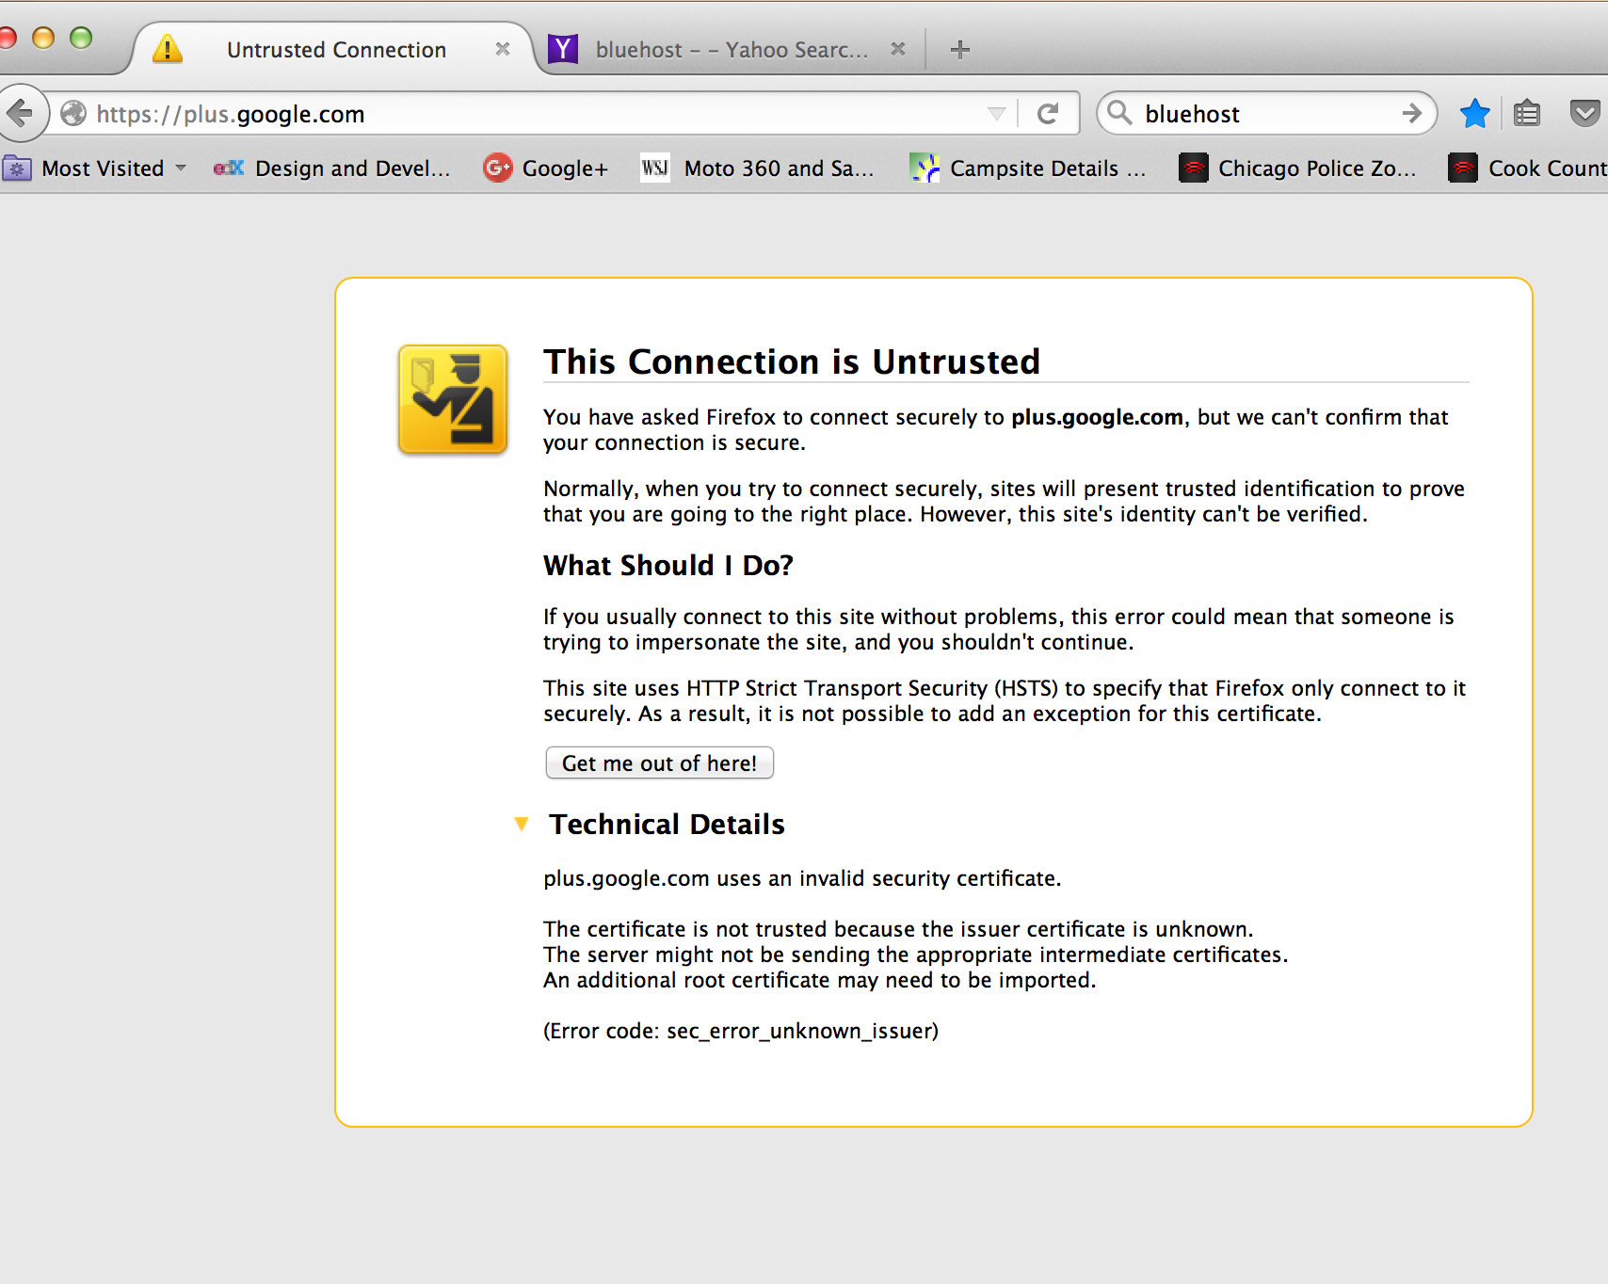This screenshot has width=1608, height=1284.
Task: Click the search go arrow
Action: (1411, 114)
